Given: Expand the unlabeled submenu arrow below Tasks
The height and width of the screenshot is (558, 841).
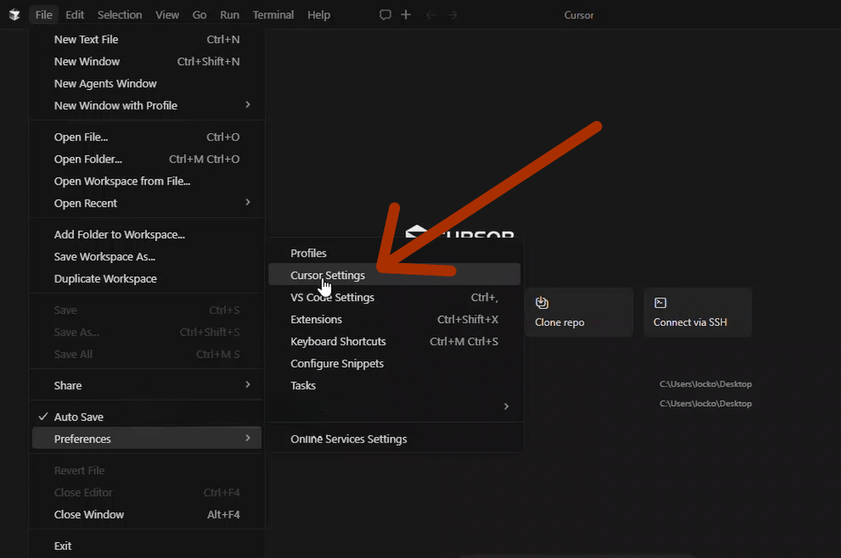Looking at the screenshot, I should pyautogui.click(x=506, y=406).
